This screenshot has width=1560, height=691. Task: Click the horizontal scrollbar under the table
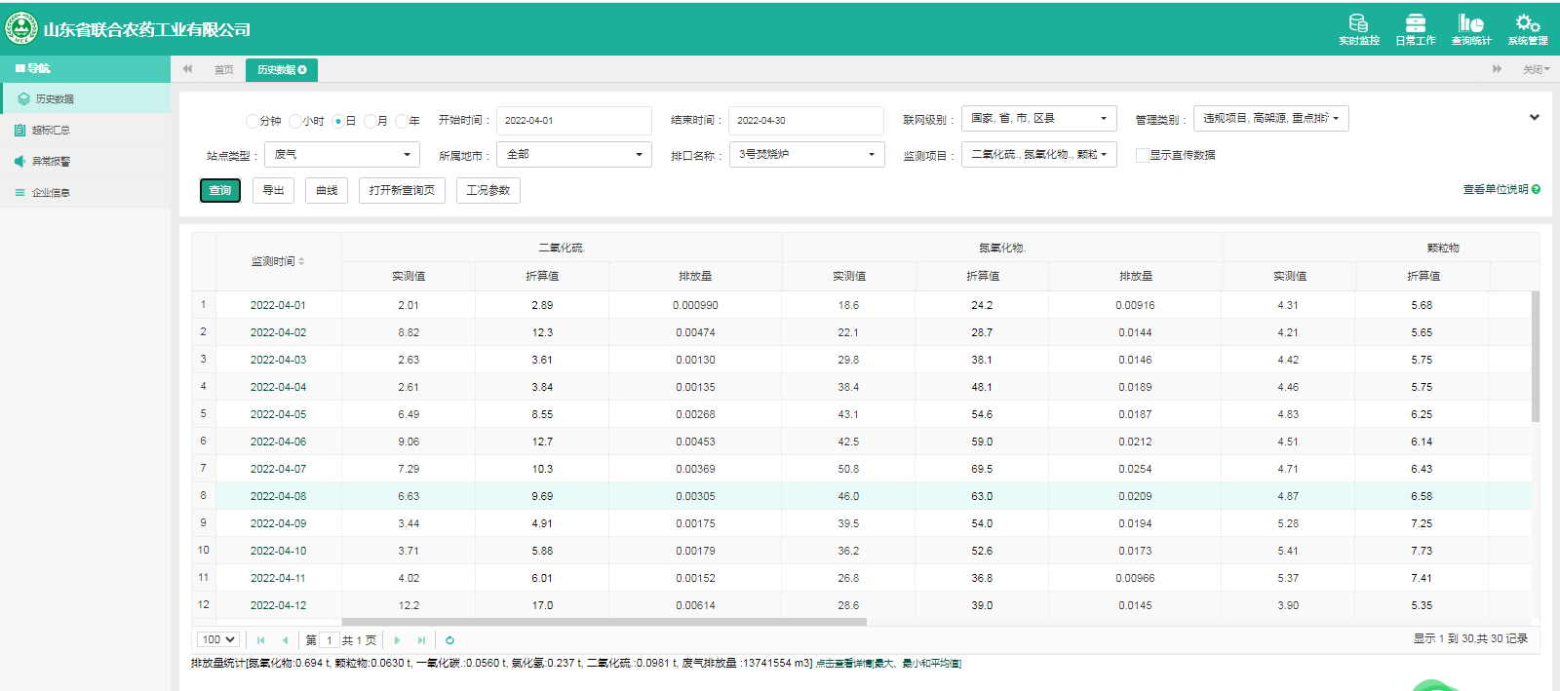coord(604,621)
